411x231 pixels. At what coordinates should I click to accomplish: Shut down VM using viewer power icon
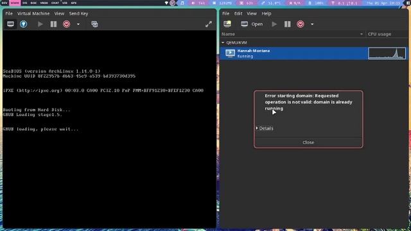pos(67,24)
